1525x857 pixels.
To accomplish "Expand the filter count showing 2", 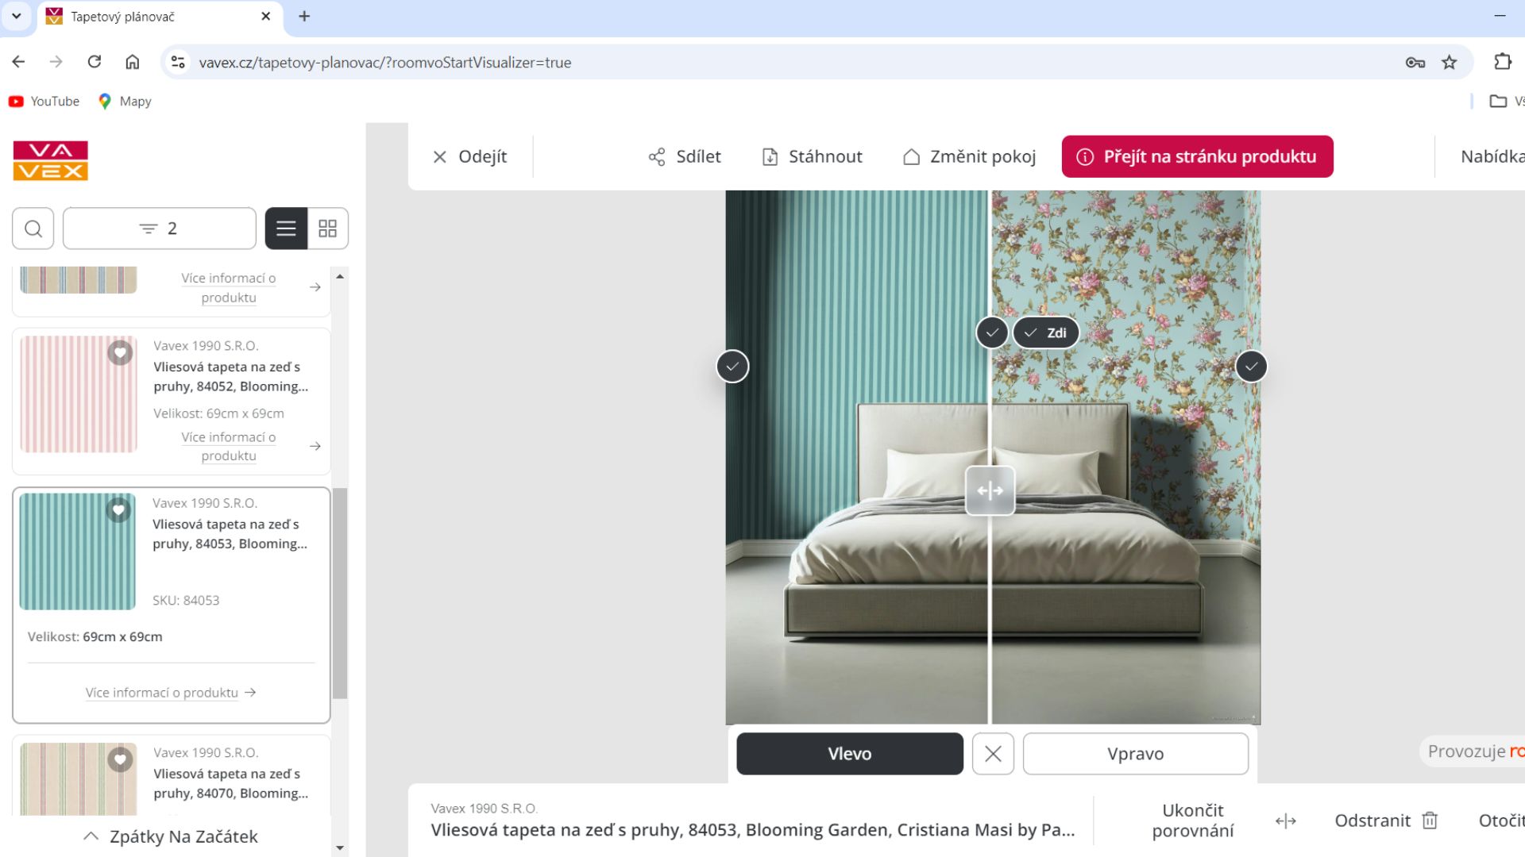I will 159,228.
